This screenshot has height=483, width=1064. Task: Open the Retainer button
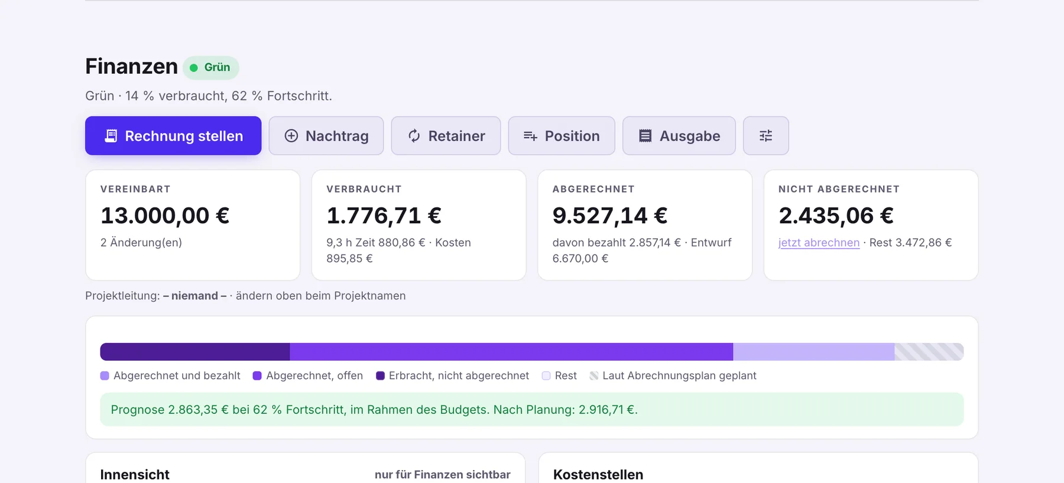(446, 136)
